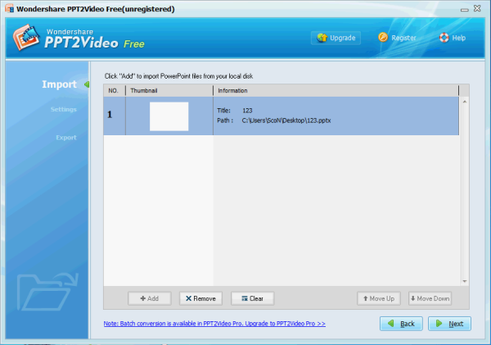Screen dimensions: 491x345
Task: Minimize the PPT2Video window
Action: pos(464,9)
